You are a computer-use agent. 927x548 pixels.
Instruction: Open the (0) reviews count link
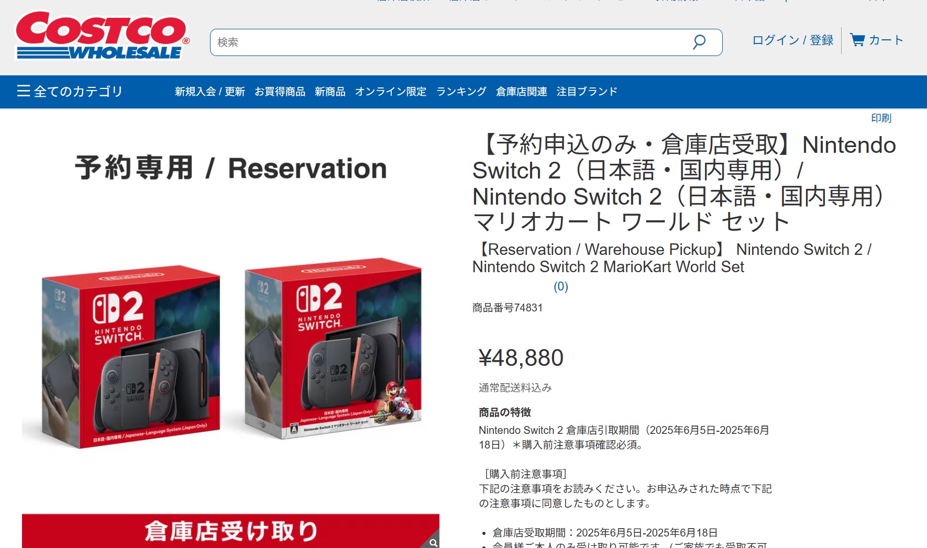click(x=561, y=286)
